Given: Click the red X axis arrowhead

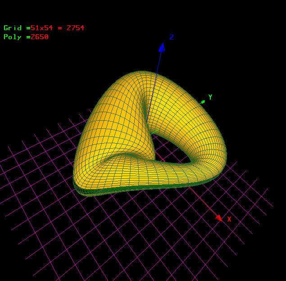Looking at the screenshot, I should [x=218, y=218].
